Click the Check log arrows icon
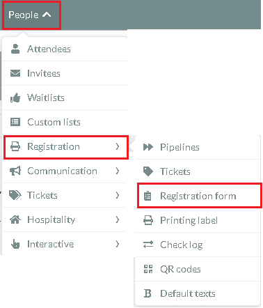 [148, 245]
